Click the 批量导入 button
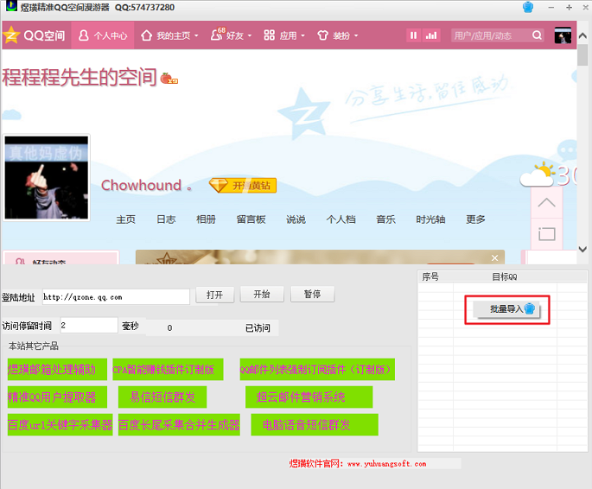This screenshot has height=489, width=592. pyautogui.click(x=506, y=309)
